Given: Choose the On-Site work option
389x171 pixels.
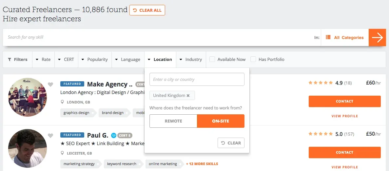Looking at the screenshot, I should coord(221,121).
